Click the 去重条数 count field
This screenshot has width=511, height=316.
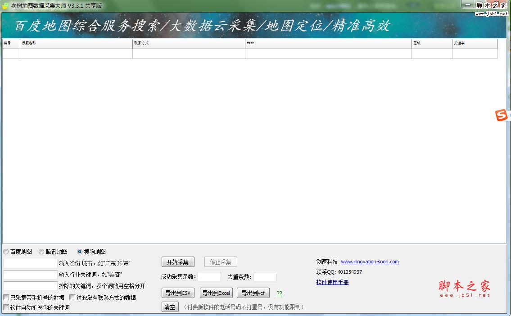pos(265,276)
